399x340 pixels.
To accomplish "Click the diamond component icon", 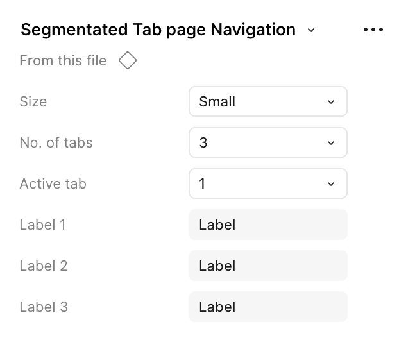I will tap(128, 61).
